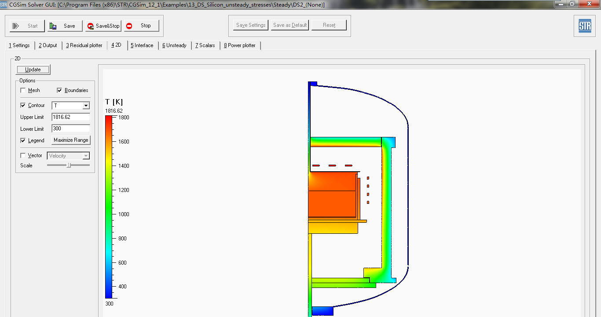Enable the Mesh checkbox

(23, 90)
